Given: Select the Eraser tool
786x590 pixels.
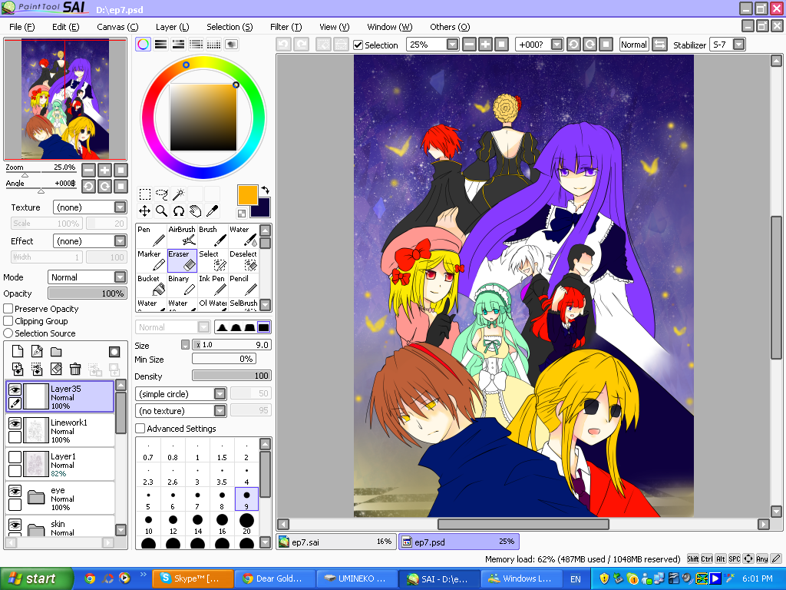Looking at the screenshot, I should pyautogui.click(x=182, y=260).
